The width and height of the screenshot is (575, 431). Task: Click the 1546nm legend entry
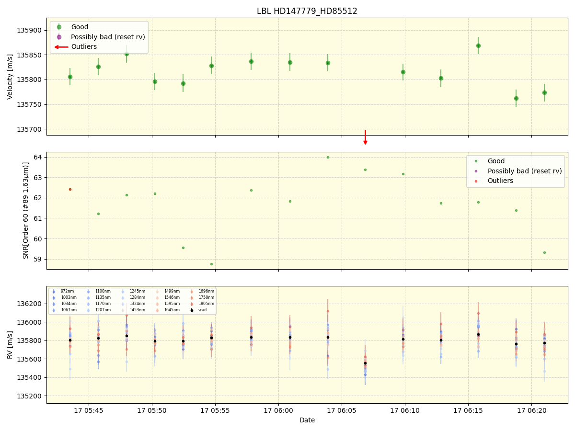(x=168, y=297)
